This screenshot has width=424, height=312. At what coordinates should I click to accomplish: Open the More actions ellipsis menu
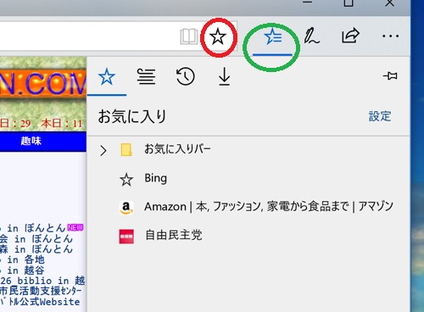[390, 36]
